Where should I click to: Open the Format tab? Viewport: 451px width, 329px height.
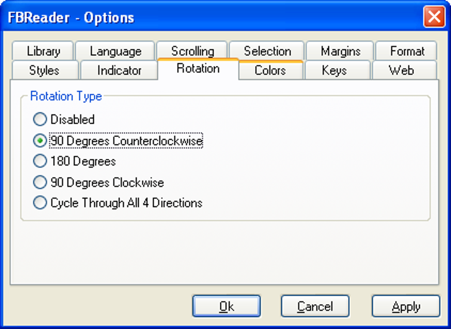pos(407,51)
